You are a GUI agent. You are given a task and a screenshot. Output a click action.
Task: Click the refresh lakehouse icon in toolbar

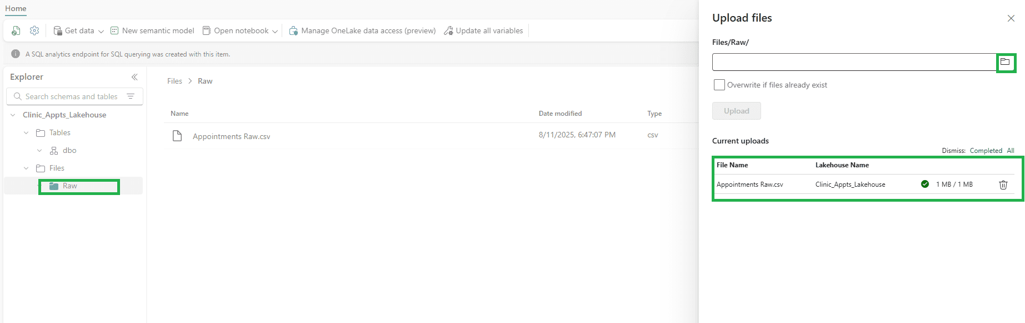pyautogui.click(x=16, y=31)
